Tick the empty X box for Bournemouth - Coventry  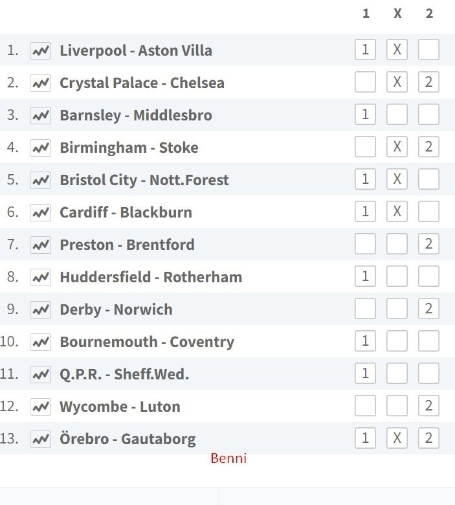pos(397,341)
